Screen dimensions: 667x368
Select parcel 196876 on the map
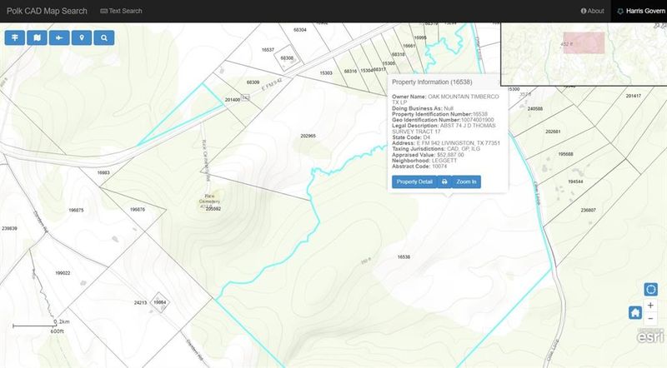tap(138, 210)
